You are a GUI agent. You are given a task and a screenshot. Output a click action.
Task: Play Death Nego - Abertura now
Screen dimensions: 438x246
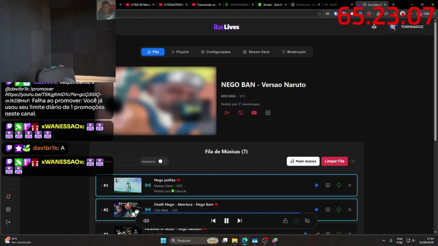(317, 209)
